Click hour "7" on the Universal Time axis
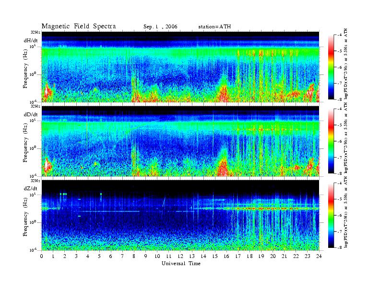380x294 pixels. pyautogui.click(x=123, y=256)
